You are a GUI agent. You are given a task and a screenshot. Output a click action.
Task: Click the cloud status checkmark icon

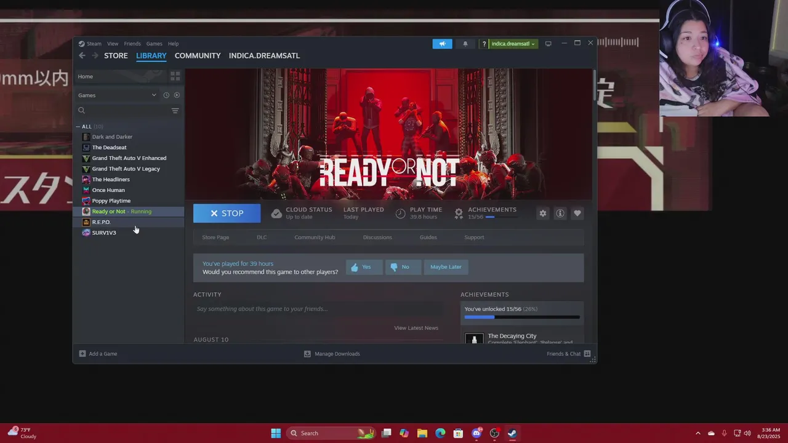pyautogui.click(x=276, y=214)
